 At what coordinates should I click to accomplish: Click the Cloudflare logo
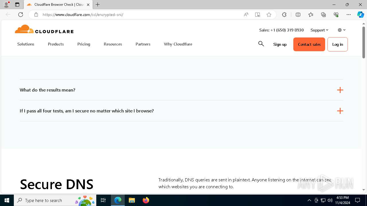(44, 29)
